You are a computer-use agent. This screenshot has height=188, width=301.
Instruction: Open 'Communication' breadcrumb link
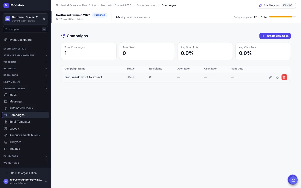point(146,5)
